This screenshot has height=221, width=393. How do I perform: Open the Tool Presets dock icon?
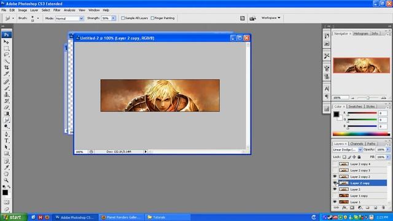coord(327,56)
